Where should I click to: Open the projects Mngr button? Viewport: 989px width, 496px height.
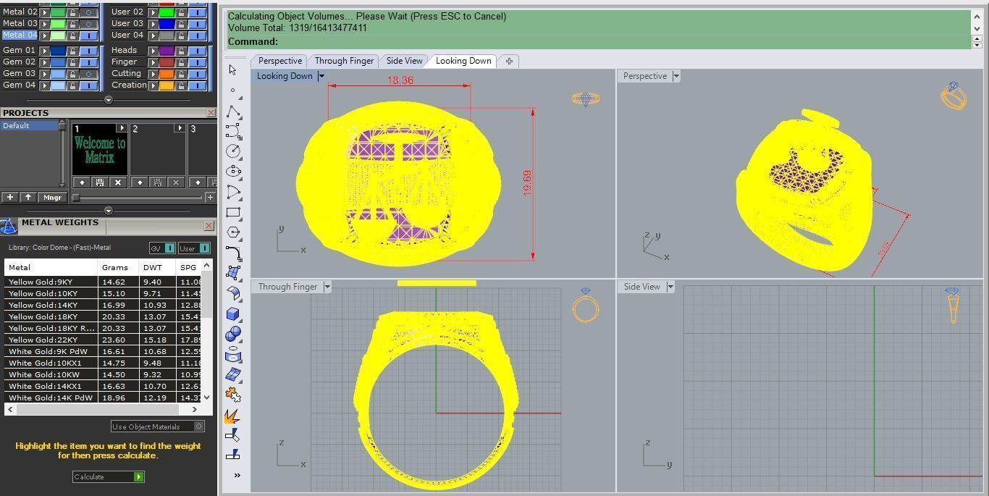point(52,197)
